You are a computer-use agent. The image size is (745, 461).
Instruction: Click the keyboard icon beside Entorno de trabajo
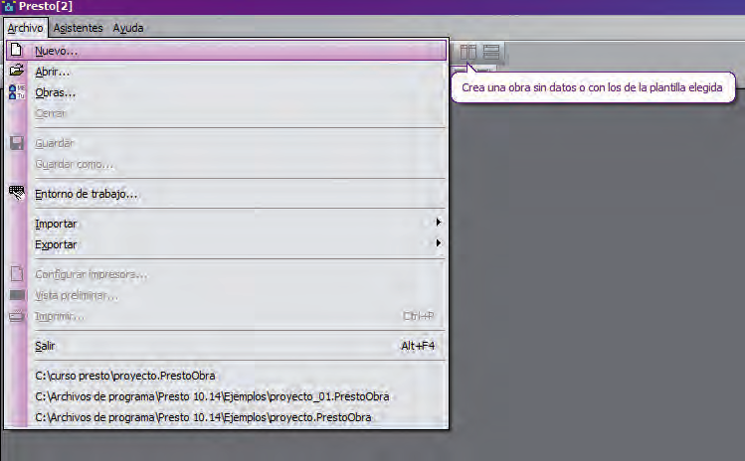click(17, 193)
